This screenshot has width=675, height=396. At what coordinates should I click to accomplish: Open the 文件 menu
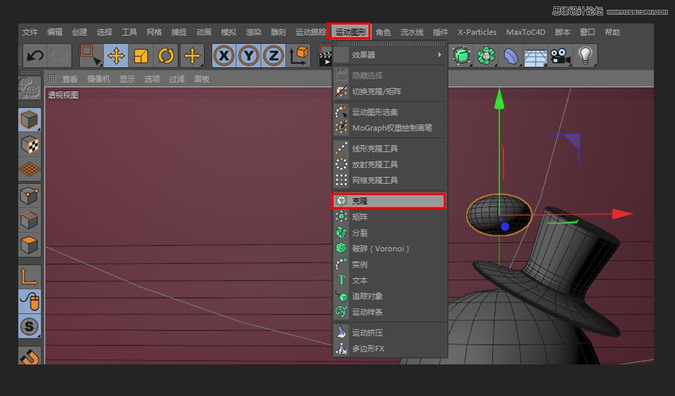(x=30, y=32)
